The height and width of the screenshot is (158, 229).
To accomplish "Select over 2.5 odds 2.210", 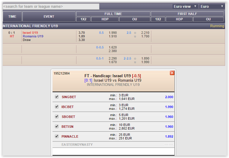I will pyautogui.click(x=145, y=33).
